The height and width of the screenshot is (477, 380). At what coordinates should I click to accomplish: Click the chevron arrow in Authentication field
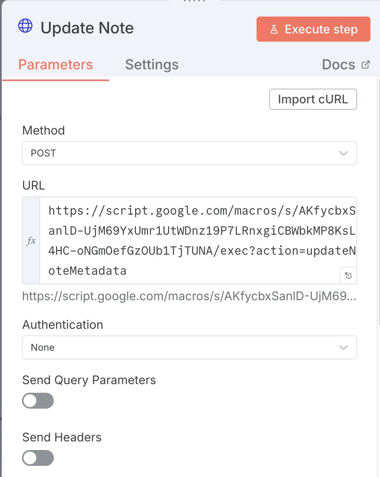tap(343, 348)
